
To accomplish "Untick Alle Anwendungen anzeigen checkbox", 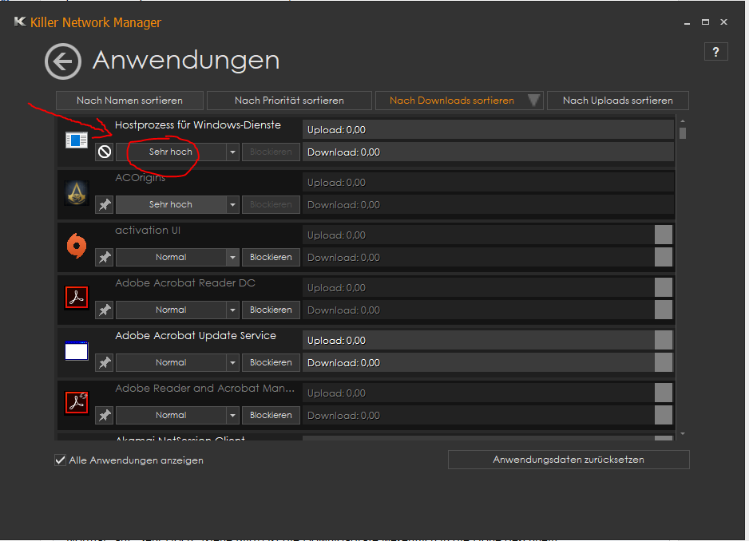I will (x=60, y=460).
